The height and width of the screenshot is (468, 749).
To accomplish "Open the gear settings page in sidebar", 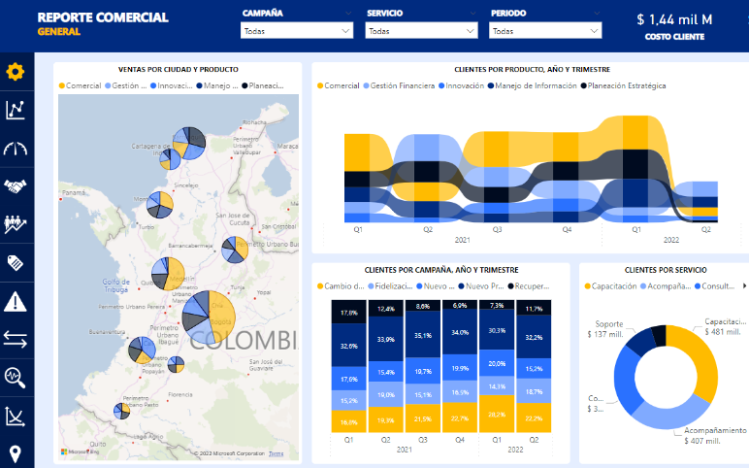I will click(x=16, y=72).
